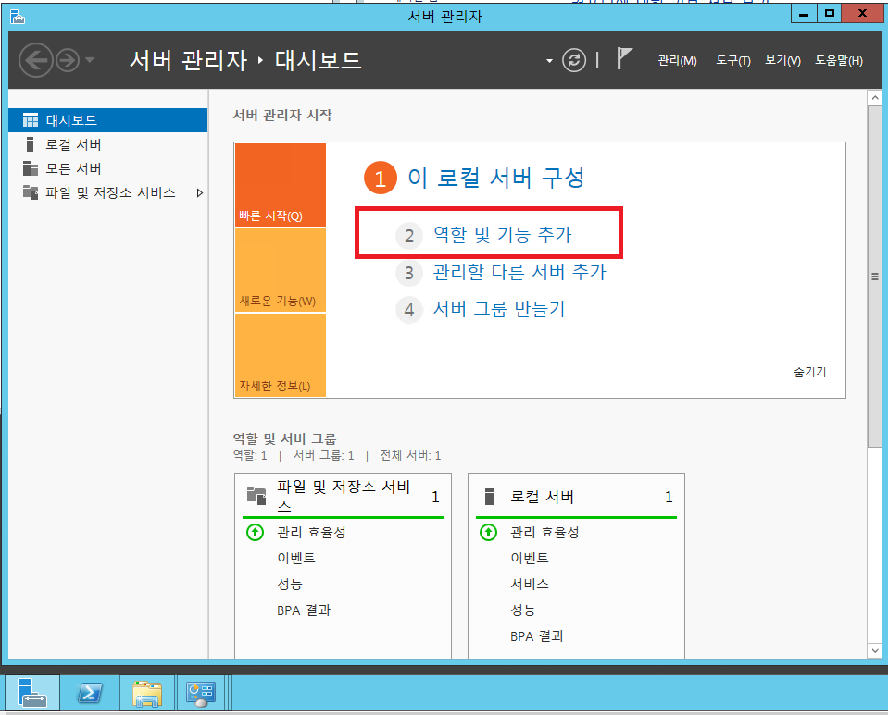Screen dimensions: 888x715
Task: Select 로컬 서버 in the sidebar
Action: coord(108,144)
